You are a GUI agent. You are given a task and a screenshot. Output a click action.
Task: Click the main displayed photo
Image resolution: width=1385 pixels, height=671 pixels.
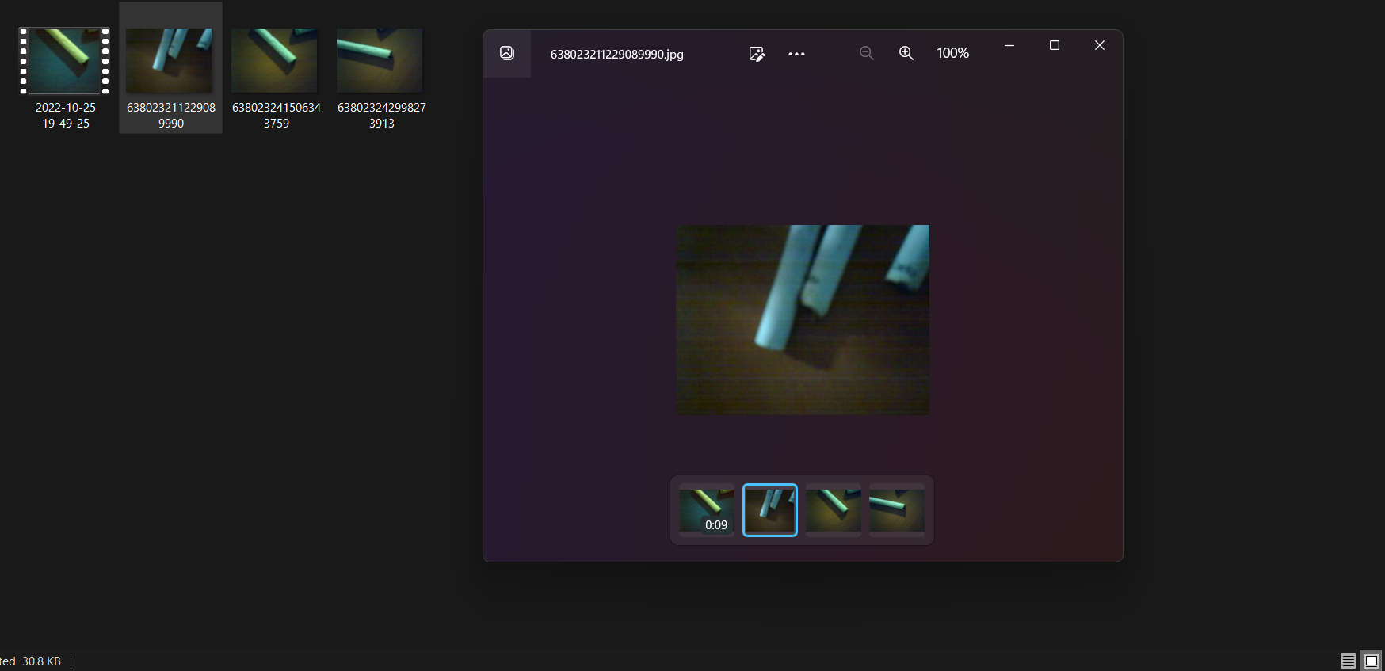803,320
